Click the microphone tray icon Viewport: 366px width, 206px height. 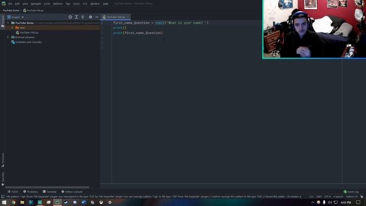[x=324, y=203]
